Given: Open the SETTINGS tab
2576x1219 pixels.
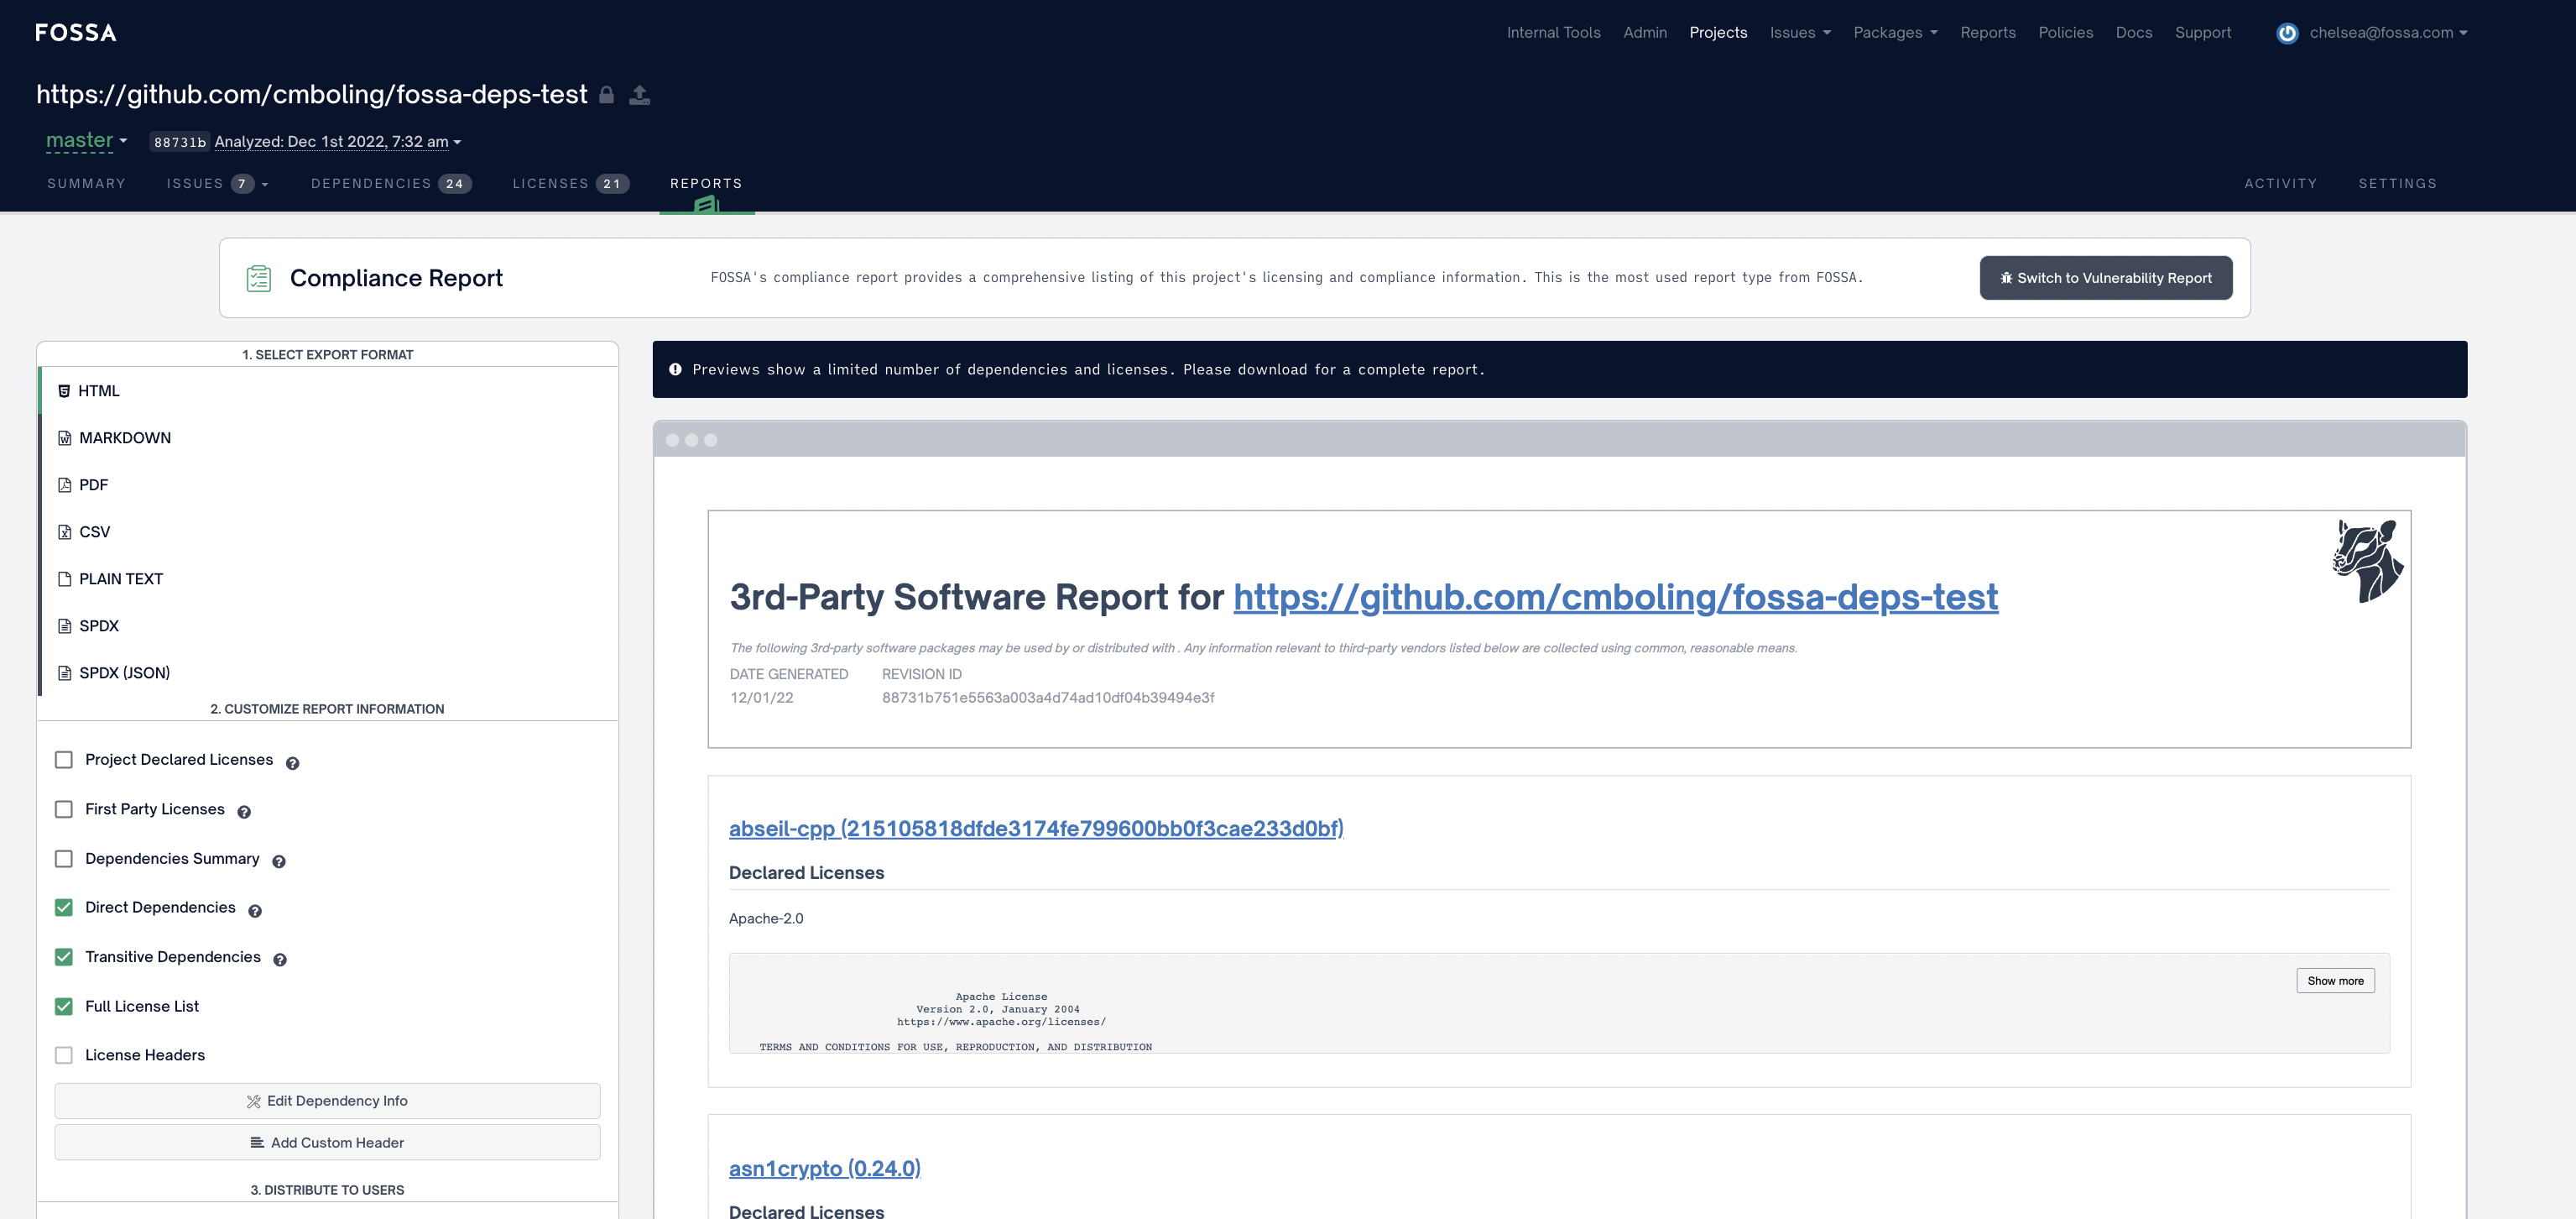Looking at the screenshot, I should 2397,184.
